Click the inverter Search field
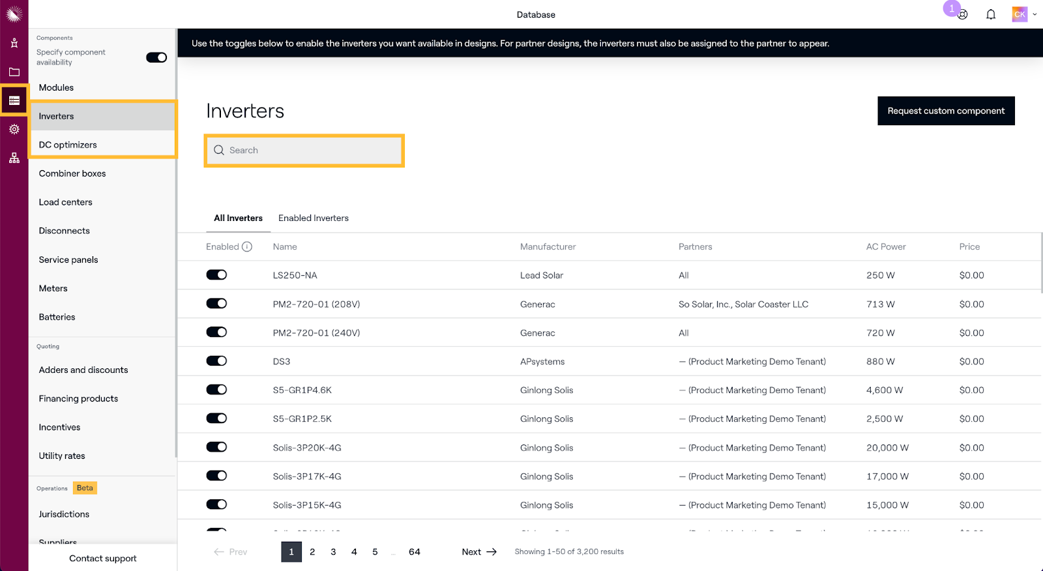This screenshot has height=571, width=1043. (304, 151)
